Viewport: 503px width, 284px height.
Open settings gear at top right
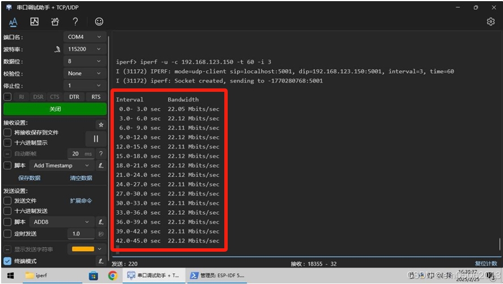click(x=491, y=22)
